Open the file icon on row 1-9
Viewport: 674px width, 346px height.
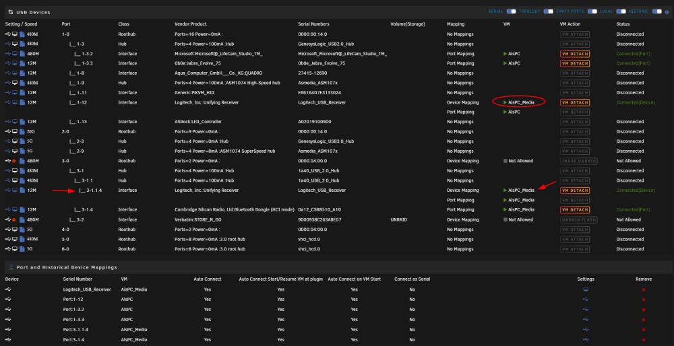22,83
